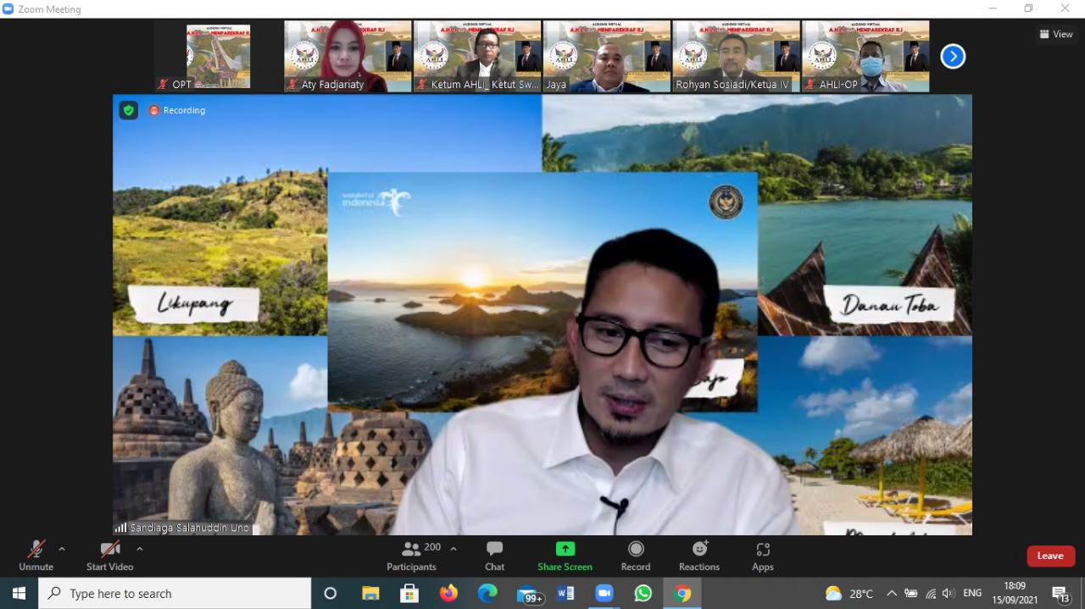The height and width of the screenshot is (609, 1085).
Task: Open Microsoft Store from the taskbar
Action: (x=409, y=594)
